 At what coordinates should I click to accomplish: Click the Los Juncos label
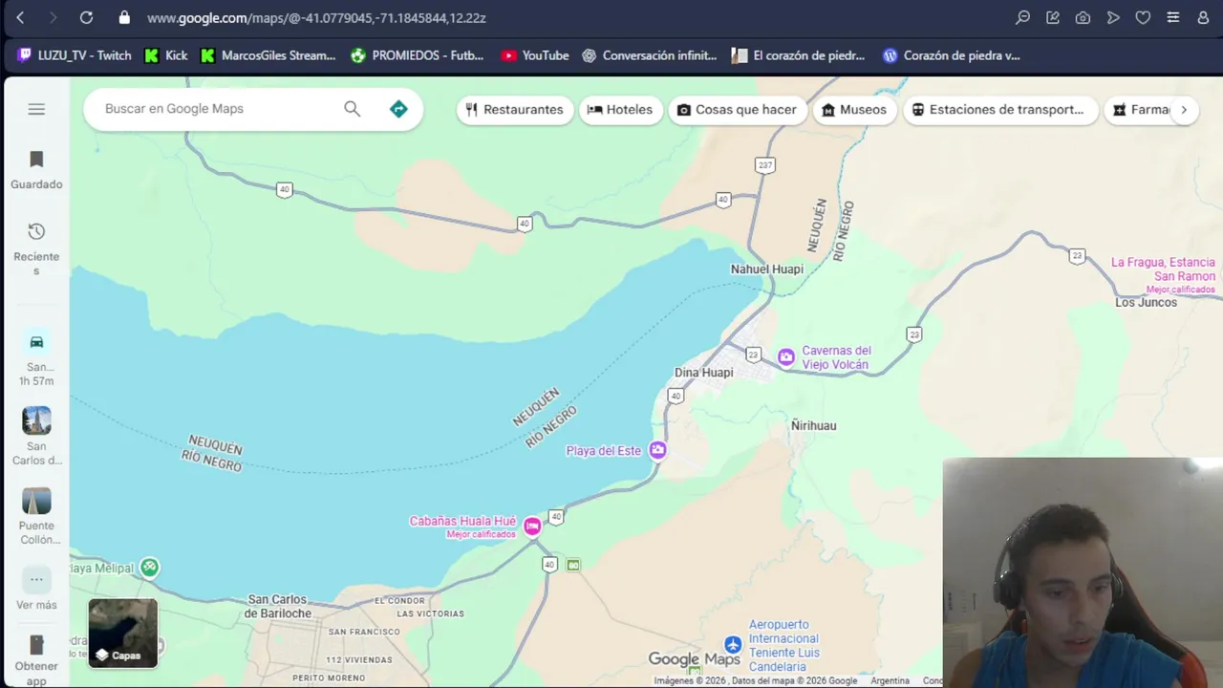point(1147,302)
